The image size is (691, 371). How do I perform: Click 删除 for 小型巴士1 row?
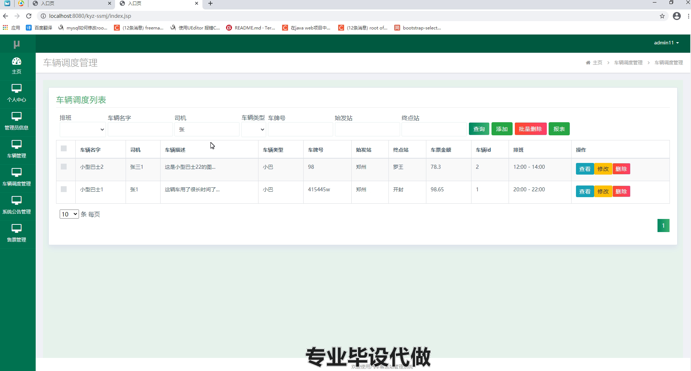click(x=621, y=191)
